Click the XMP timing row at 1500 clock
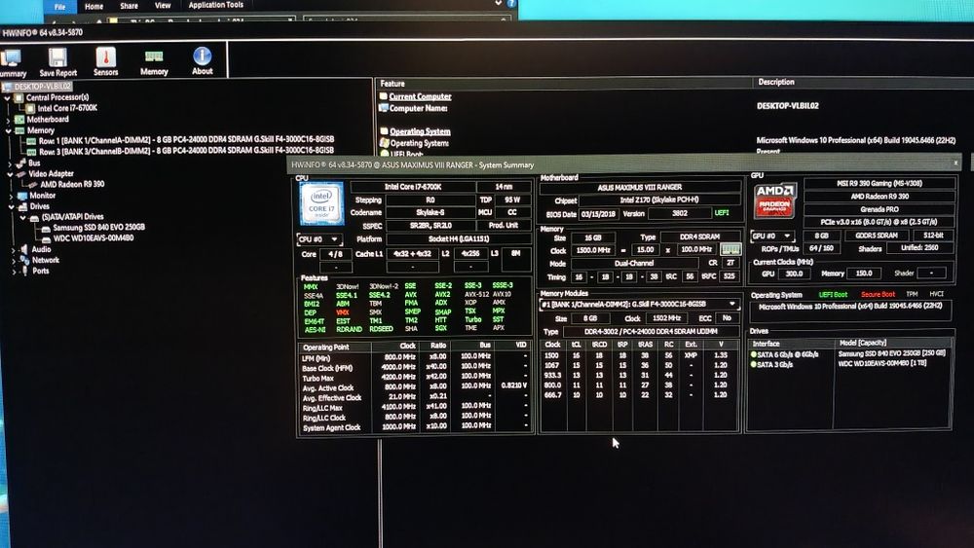 pyautogui.click(x=639, y=355)
